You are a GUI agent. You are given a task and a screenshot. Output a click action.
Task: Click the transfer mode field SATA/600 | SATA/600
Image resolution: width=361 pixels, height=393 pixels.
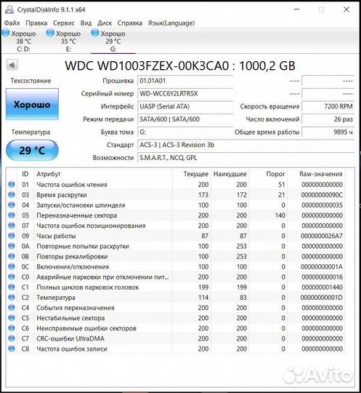(185, 119)
